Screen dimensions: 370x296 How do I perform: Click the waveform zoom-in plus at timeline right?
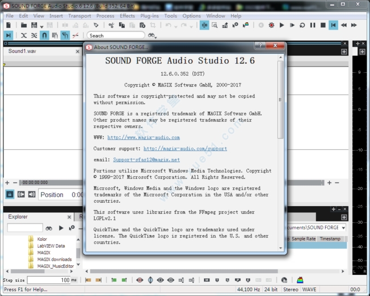(329, 182)
